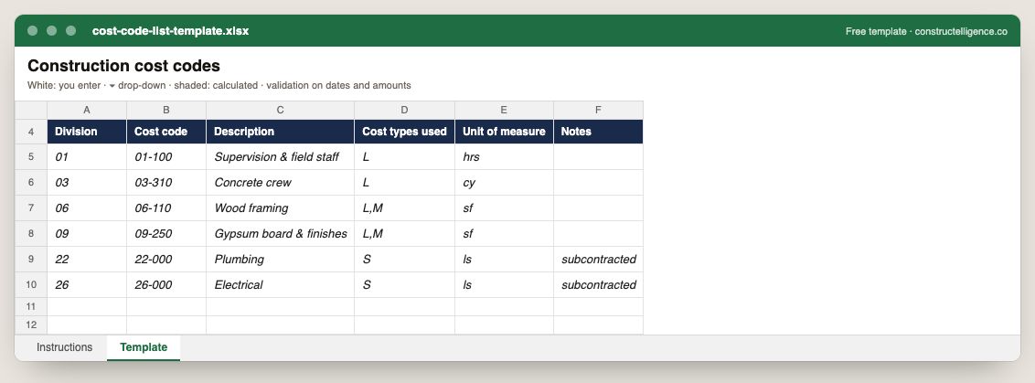Click the Notes header cell
Viewport: 1035px width, 383px height.
tap(598, 132)
